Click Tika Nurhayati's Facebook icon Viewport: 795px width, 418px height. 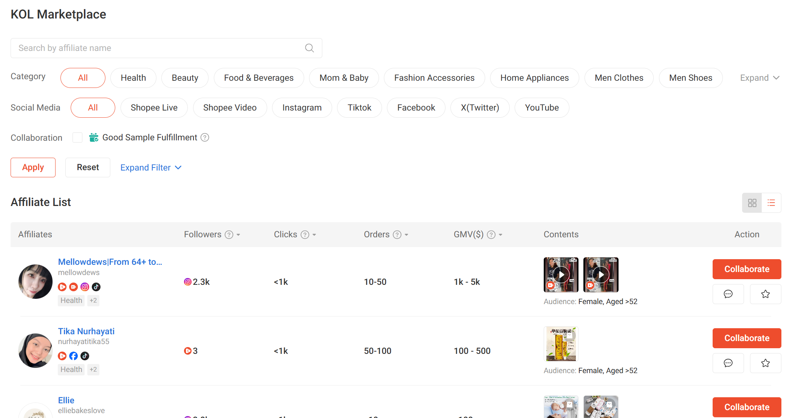pyautogui.click(x=74, y=356)
